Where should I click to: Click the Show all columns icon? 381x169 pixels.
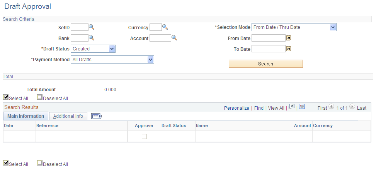(96, 116)
